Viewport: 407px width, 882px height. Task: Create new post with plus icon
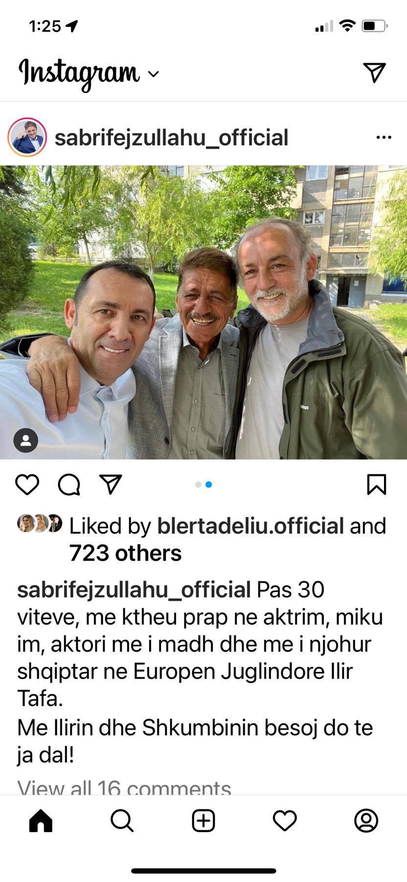point(203,820)
